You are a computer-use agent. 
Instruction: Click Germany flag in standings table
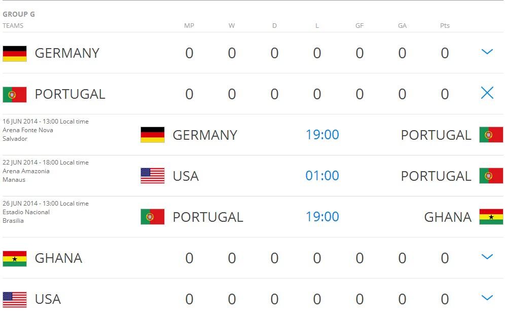15,53
